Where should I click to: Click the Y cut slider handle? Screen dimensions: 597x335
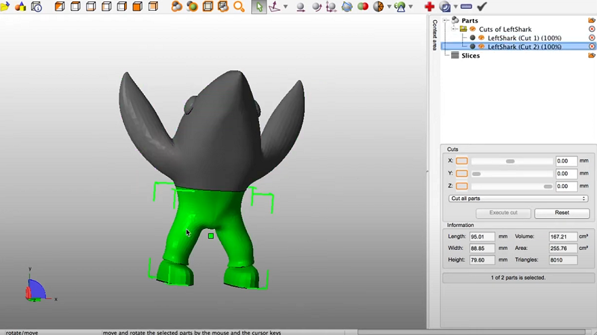click(476, 174)
